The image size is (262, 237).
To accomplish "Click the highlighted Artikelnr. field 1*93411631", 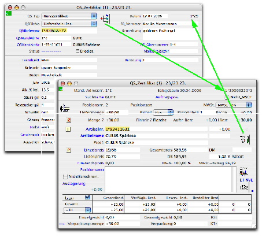I will tap(156, 129).
